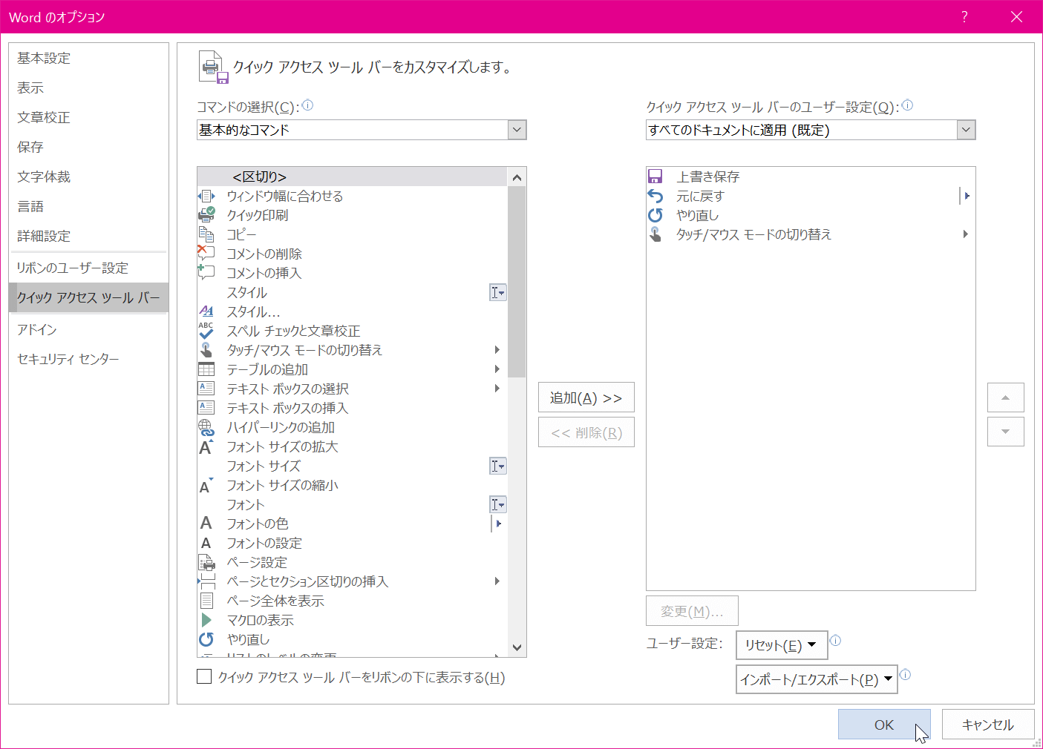Click the ページ設定 icon
The image size is (1043, 749).
[x=206, y=562]
